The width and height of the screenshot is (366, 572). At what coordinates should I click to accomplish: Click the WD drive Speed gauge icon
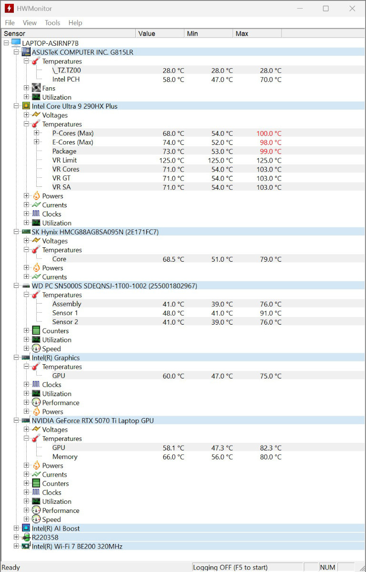point(36,348)
